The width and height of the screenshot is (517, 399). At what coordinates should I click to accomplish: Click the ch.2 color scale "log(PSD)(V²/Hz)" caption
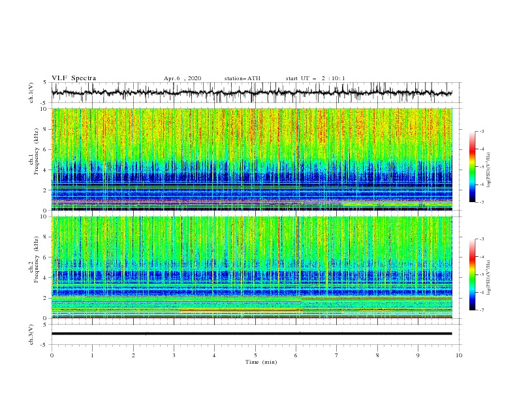(489, 278)
